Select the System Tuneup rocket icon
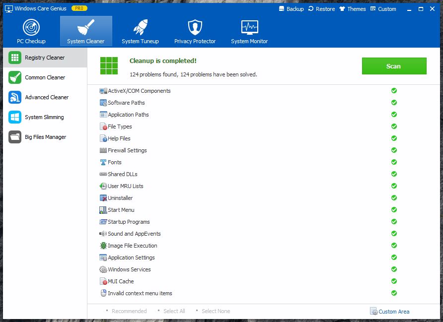The height and width of the screenshot is (322, 443). [x=140, y=27]
